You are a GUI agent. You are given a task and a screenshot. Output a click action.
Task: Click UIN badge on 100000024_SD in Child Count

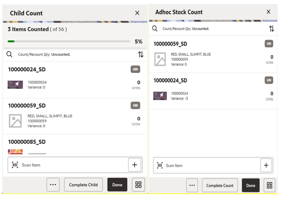click(x=135, y=69)
